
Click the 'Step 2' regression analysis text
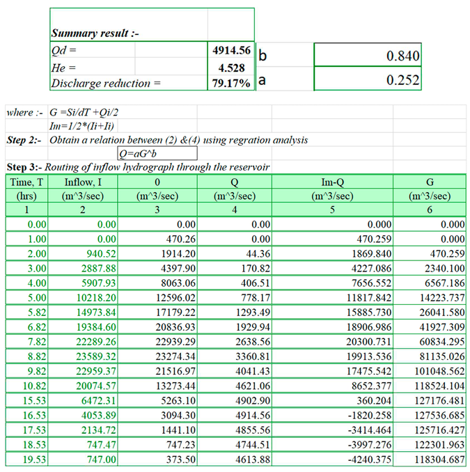coord(157,140)
